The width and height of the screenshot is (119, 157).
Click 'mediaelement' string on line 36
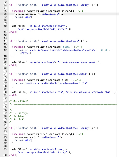click(50, 14)
